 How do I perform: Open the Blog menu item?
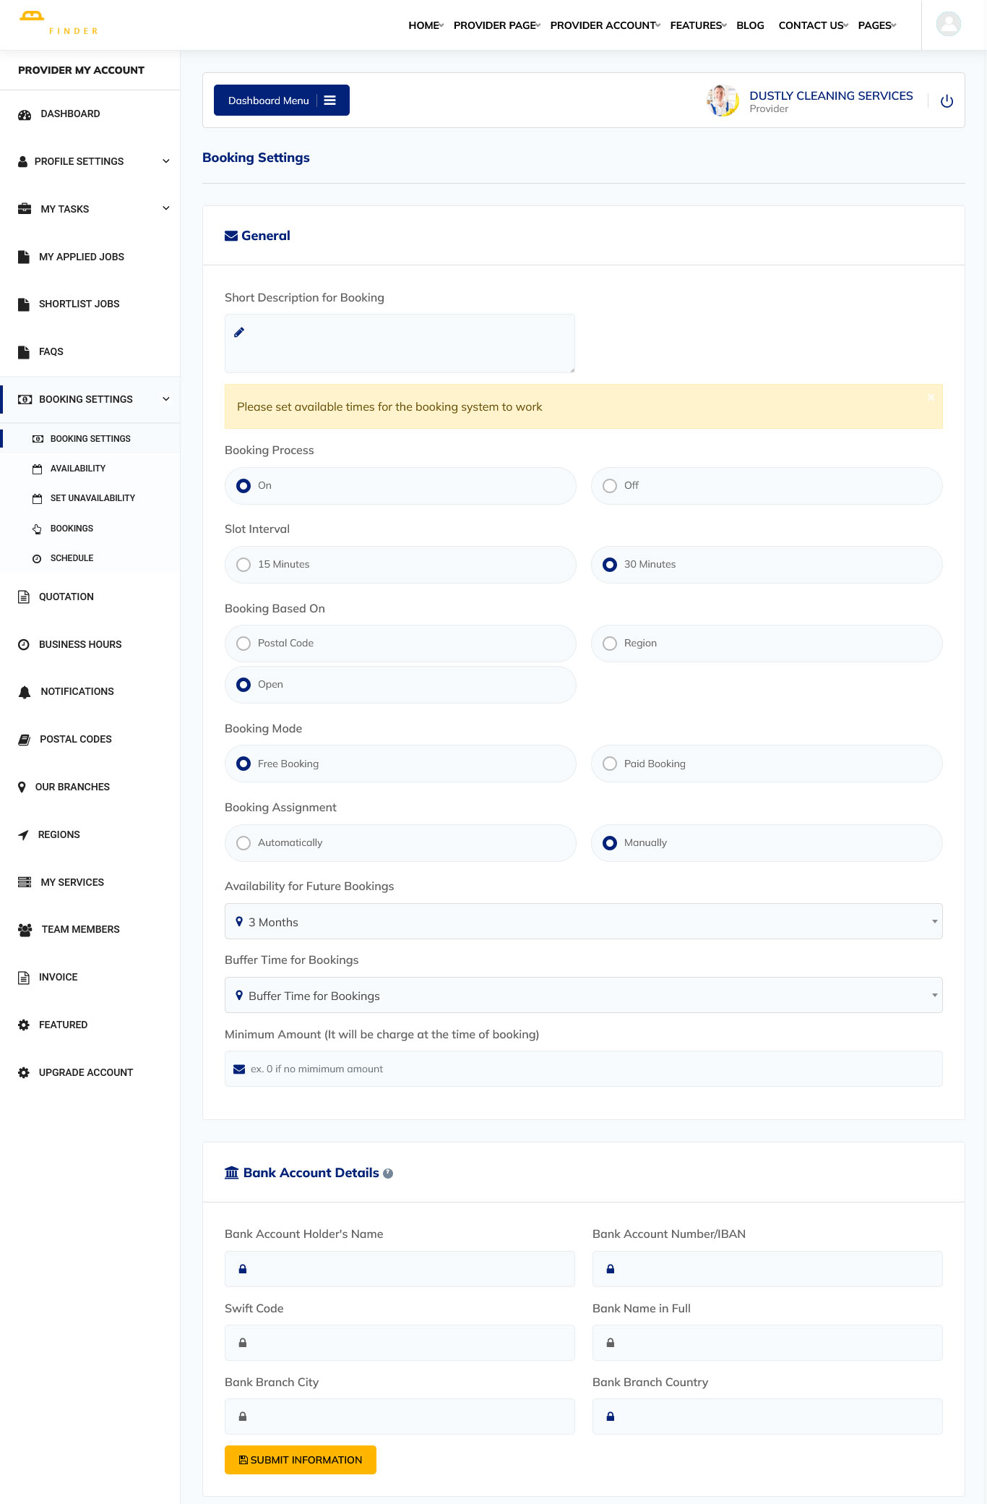[750, 25]
